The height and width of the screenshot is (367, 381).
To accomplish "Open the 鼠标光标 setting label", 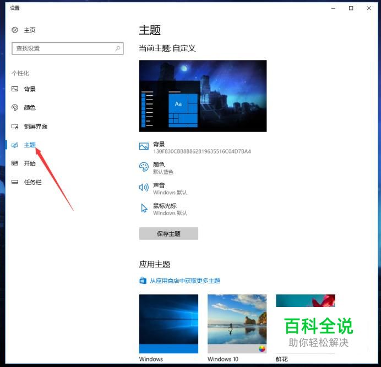I will (x=165, y=206).
